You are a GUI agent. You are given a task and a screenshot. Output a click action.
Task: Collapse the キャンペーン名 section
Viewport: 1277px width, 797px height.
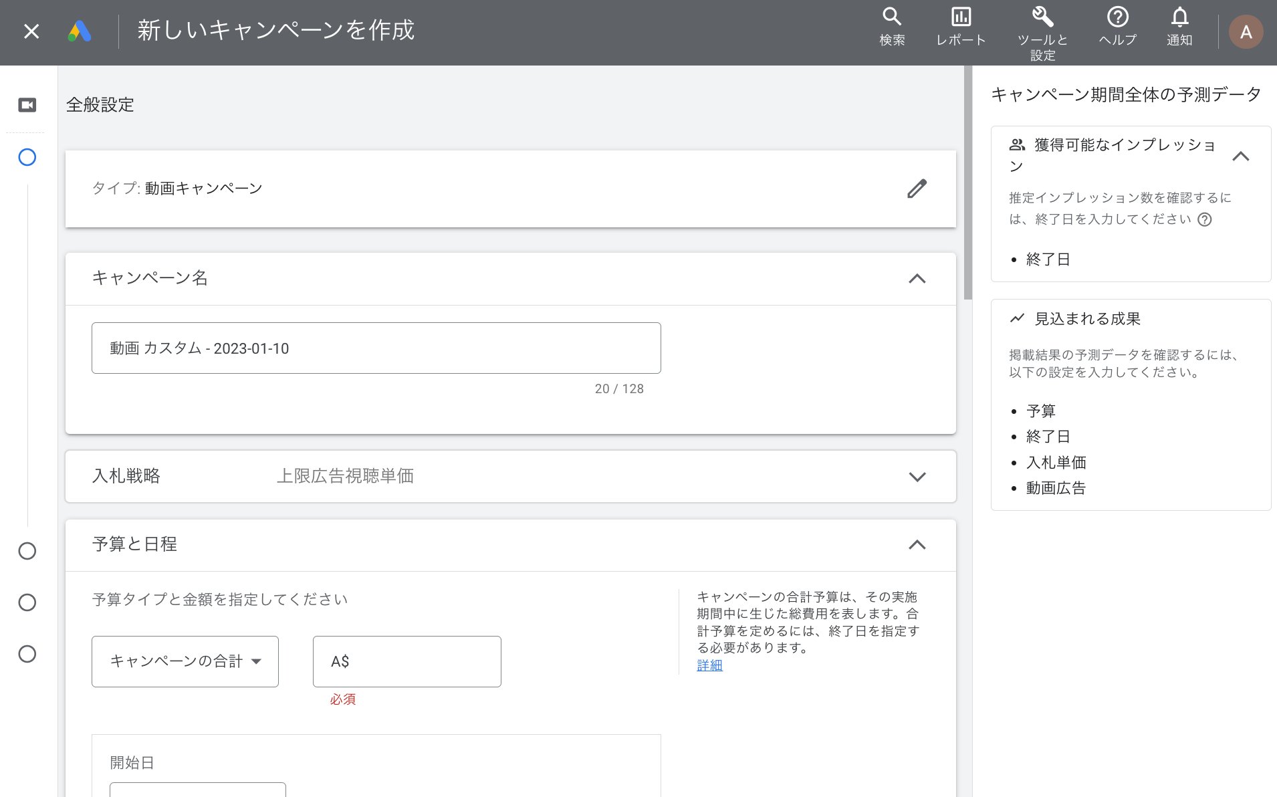pyautogui.click(x=918, y=279)
